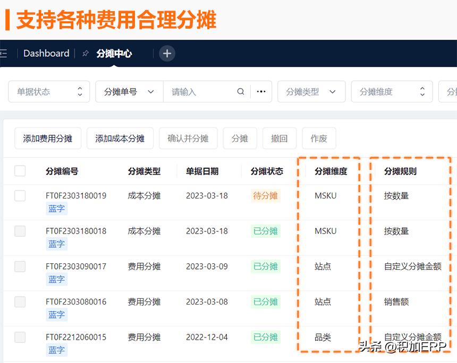Check the select-all checkbox in table header
Screen dimensions: 457x363
click(x=20, y=171)
